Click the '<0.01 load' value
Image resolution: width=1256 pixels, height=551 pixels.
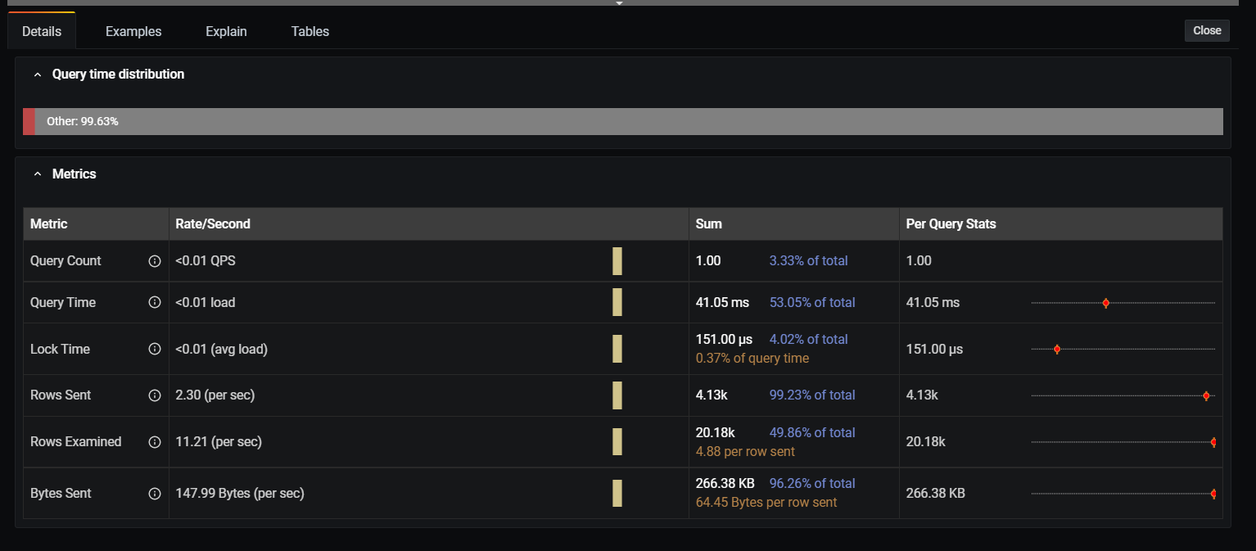(x=206, y=302)
